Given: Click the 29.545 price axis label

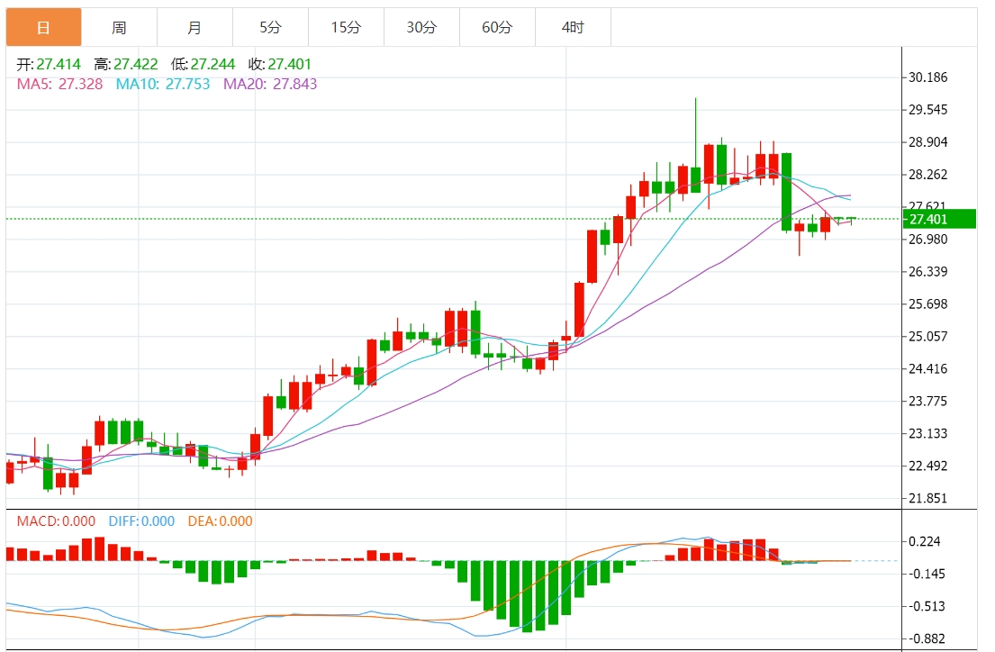Looking at the screenshot, I should pyautogui.click(x=927, y=110).
